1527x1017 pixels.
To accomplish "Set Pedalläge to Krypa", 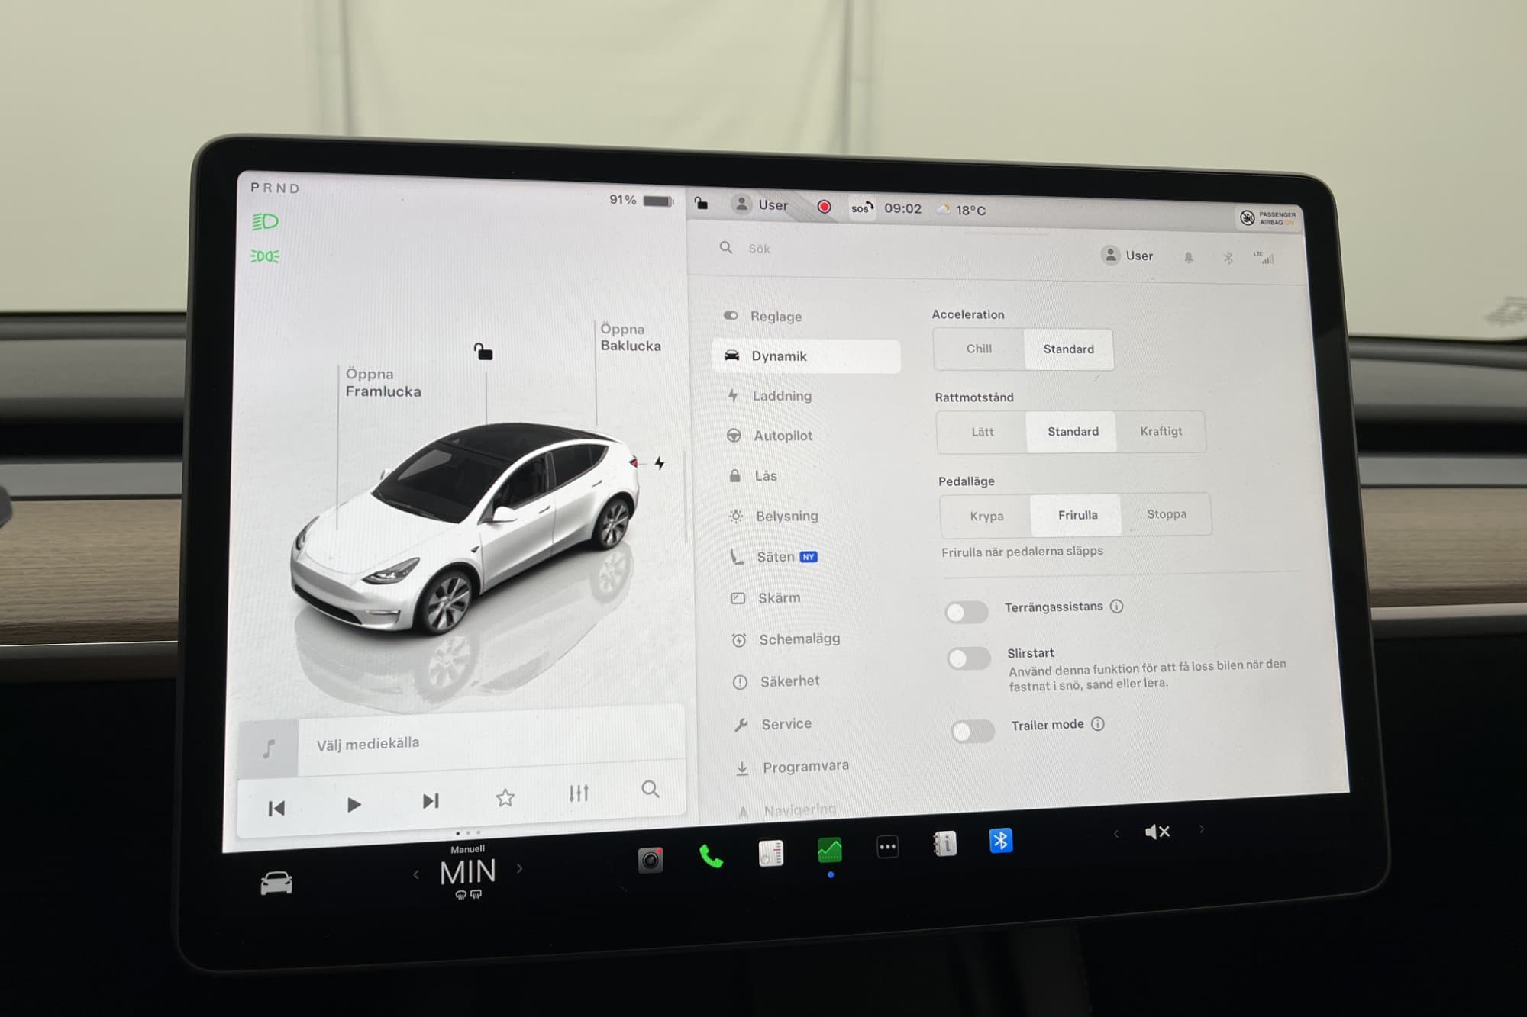I will (986, 516).
